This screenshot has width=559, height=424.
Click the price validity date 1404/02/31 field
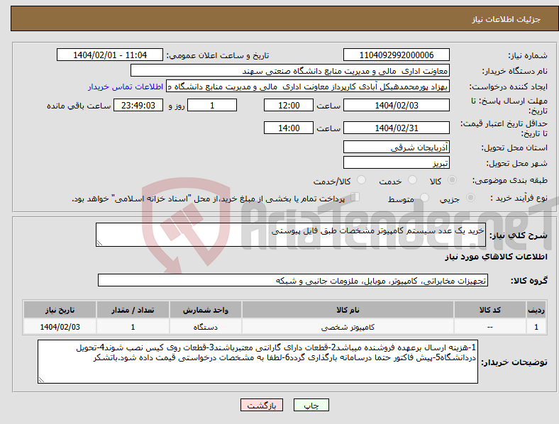(396, 128)
